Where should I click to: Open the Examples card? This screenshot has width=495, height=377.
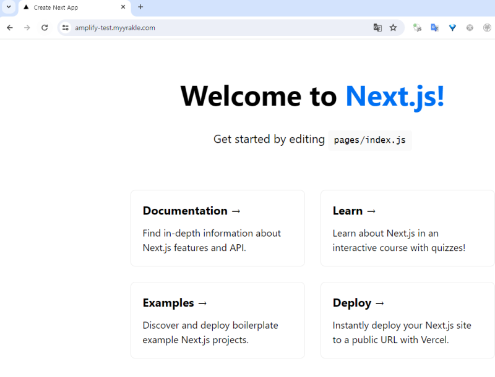217,320
